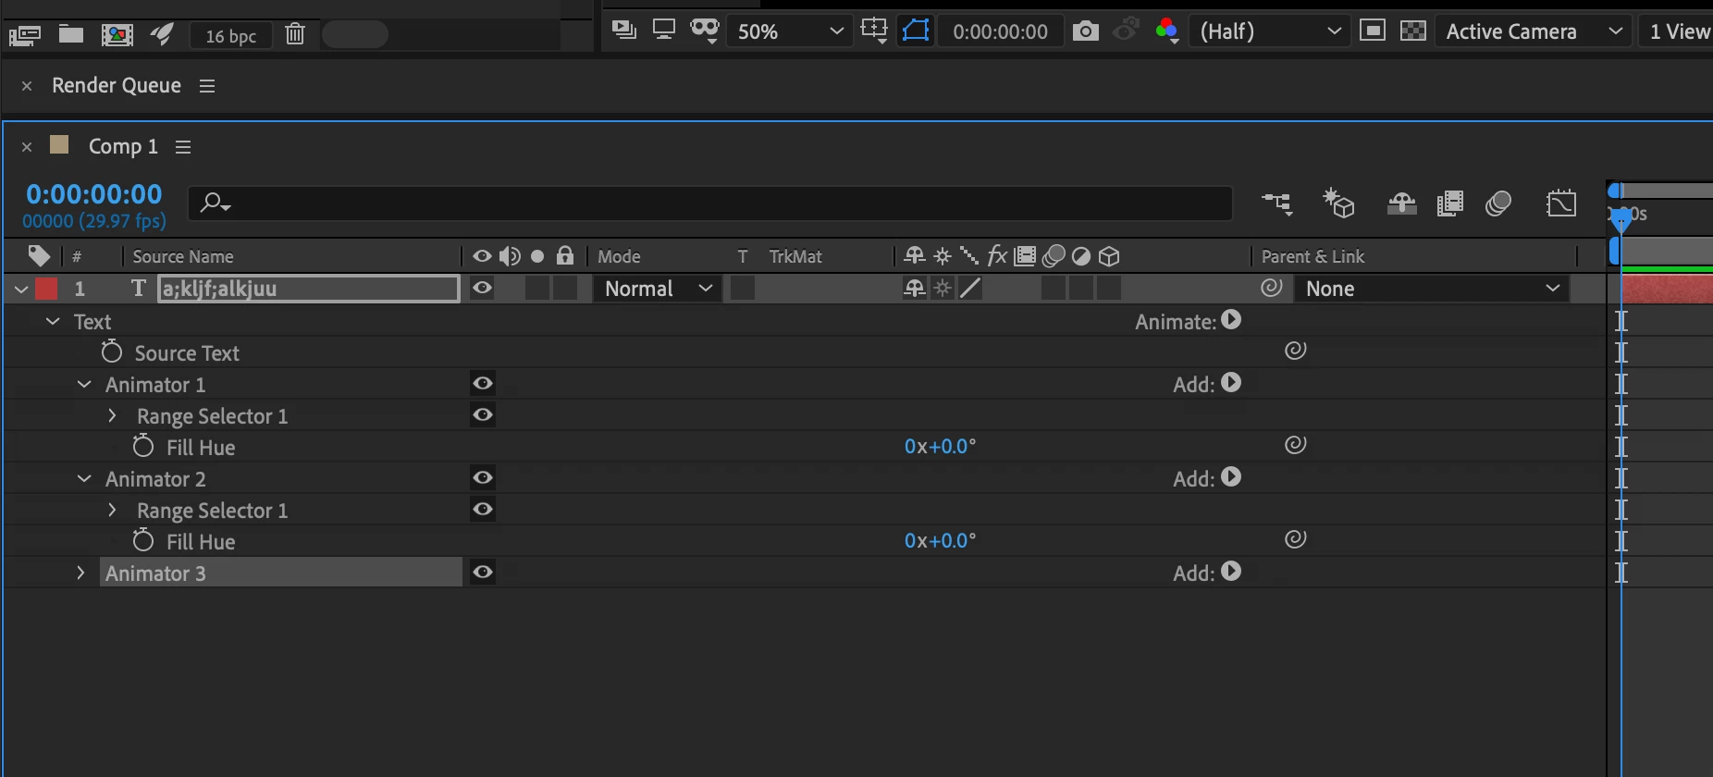1713x777 pixels.
Task: Click the new composition icon
Action: tap(117, 35)
